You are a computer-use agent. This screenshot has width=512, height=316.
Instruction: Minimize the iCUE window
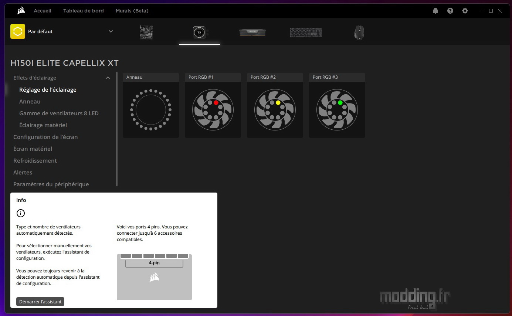point(482,11)
